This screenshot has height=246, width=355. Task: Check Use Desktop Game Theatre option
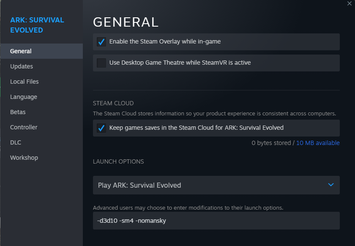101,63
